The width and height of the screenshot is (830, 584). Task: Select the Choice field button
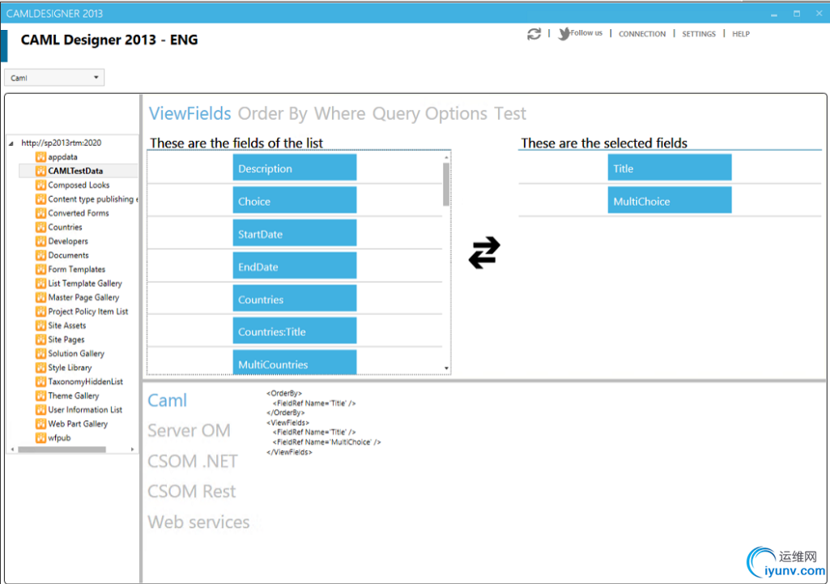click(x=294, y=200)
